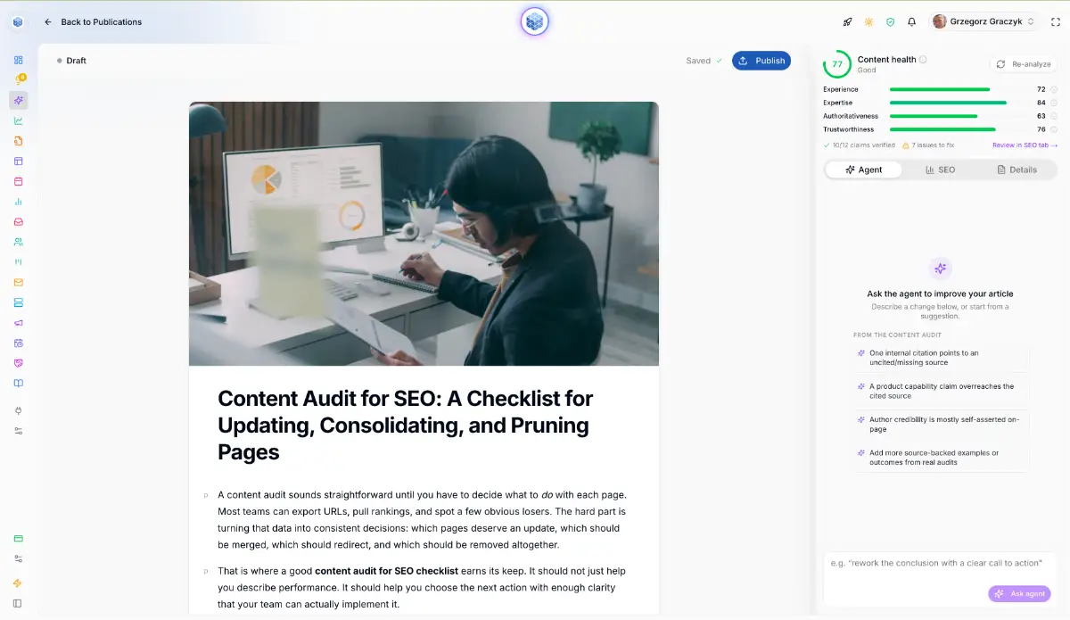Open the green credit card billing icon
Screen dimensions: 1070x620
click(18, 539)
